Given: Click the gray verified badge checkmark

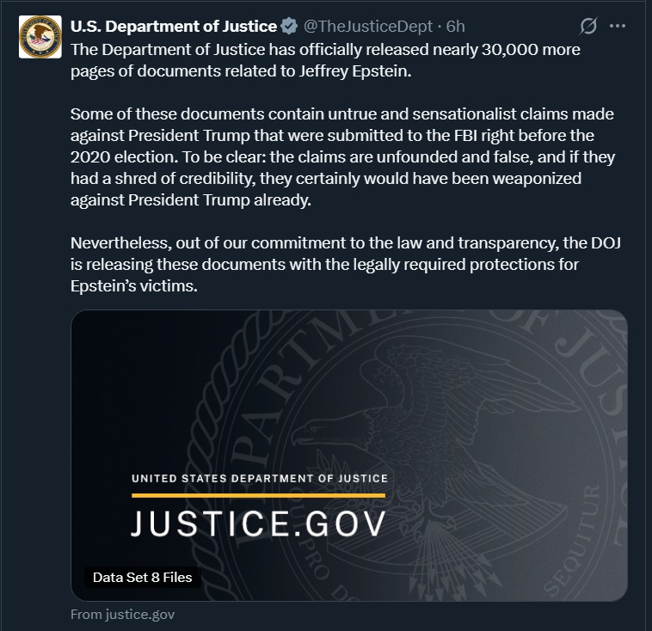Looking at the screenshot, I should 290,27.
